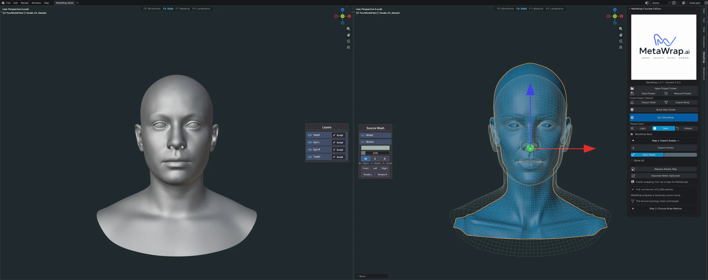This screenshot has height=280, width=708.
Task: Click the Front view button
Action: pos(366,168)
